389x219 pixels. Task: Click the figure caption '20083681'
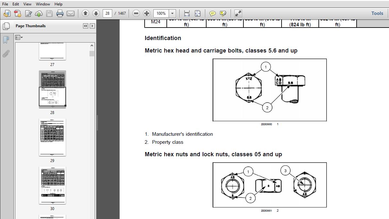tap(266, 211)
